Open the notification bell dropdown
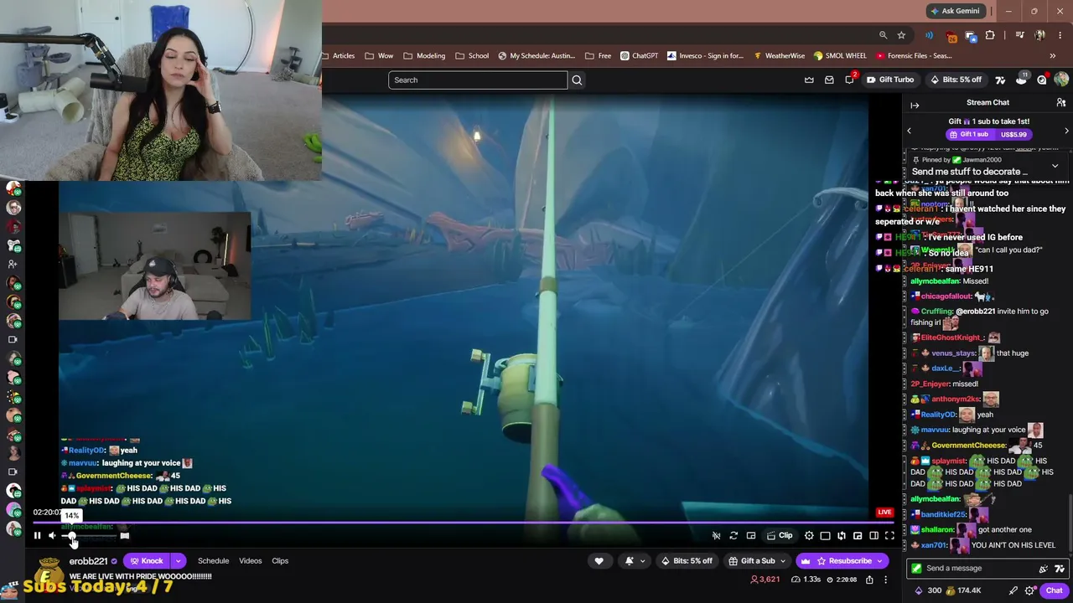 click(x=634, y=561)
